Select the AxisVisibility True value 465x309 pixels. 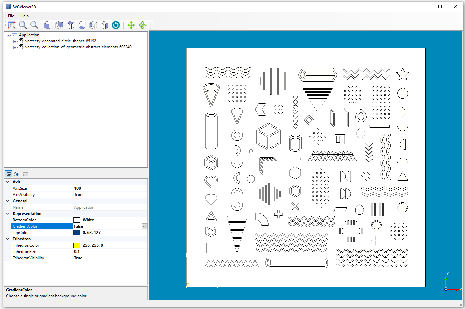coord(110,195)
